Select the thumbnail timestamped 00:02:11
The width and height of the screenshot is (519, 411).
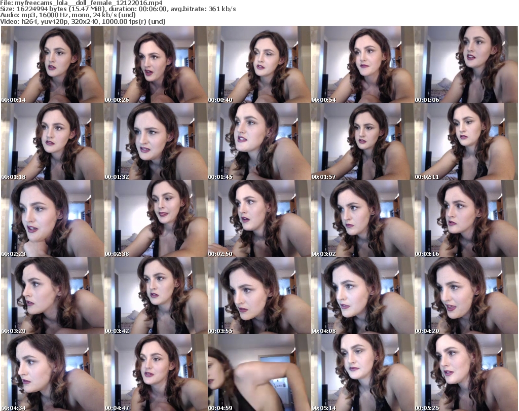[x=466, y=141]
